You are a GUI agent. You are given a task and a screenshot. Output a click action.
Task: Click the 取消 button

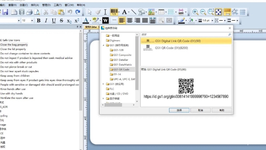(x=201, y=110)
